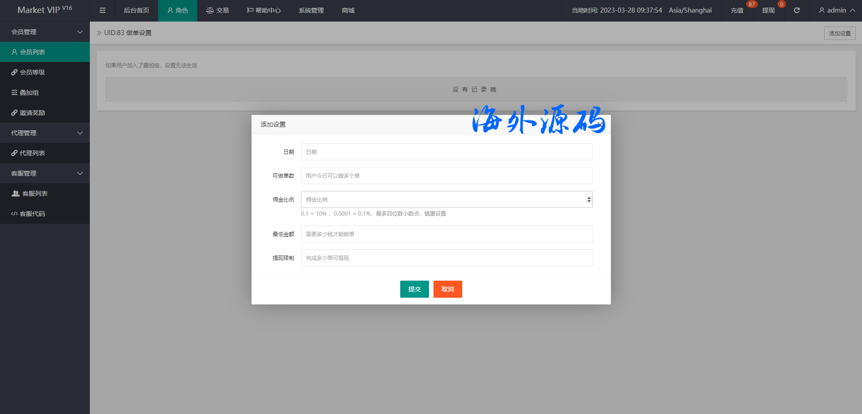Screen dimensions: 862x414
Task: Open 会员等级 in the sidebar
Action: click(32, 72)
